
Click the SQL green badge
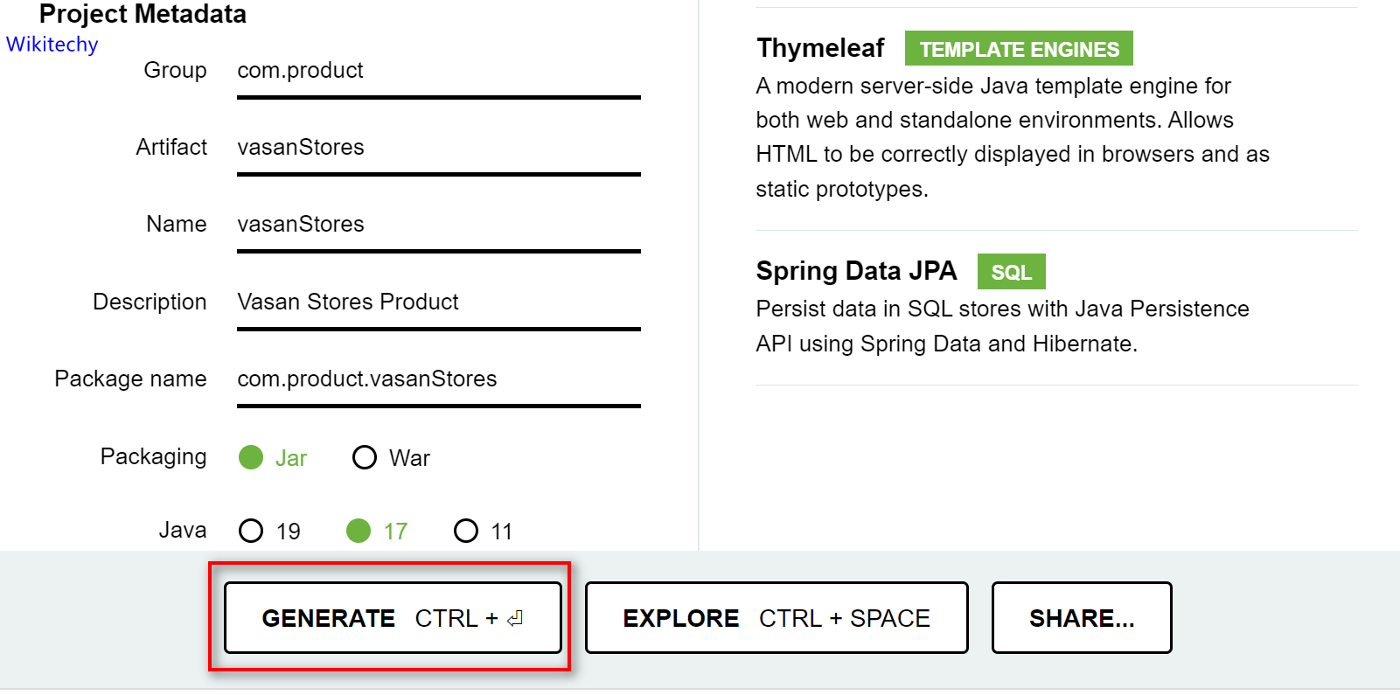[1011, 272]
